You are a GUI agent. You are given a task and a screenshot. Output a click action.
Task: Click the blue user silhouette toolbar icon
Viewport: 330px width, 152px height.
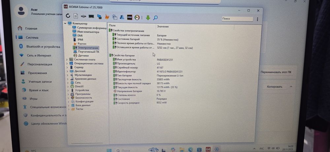[122, 17]
